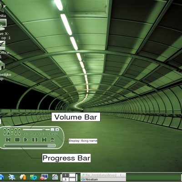Switch to virtual desktop 4 in pager
182x182 pixels.
pyautogui.click(x=72, y=179)
